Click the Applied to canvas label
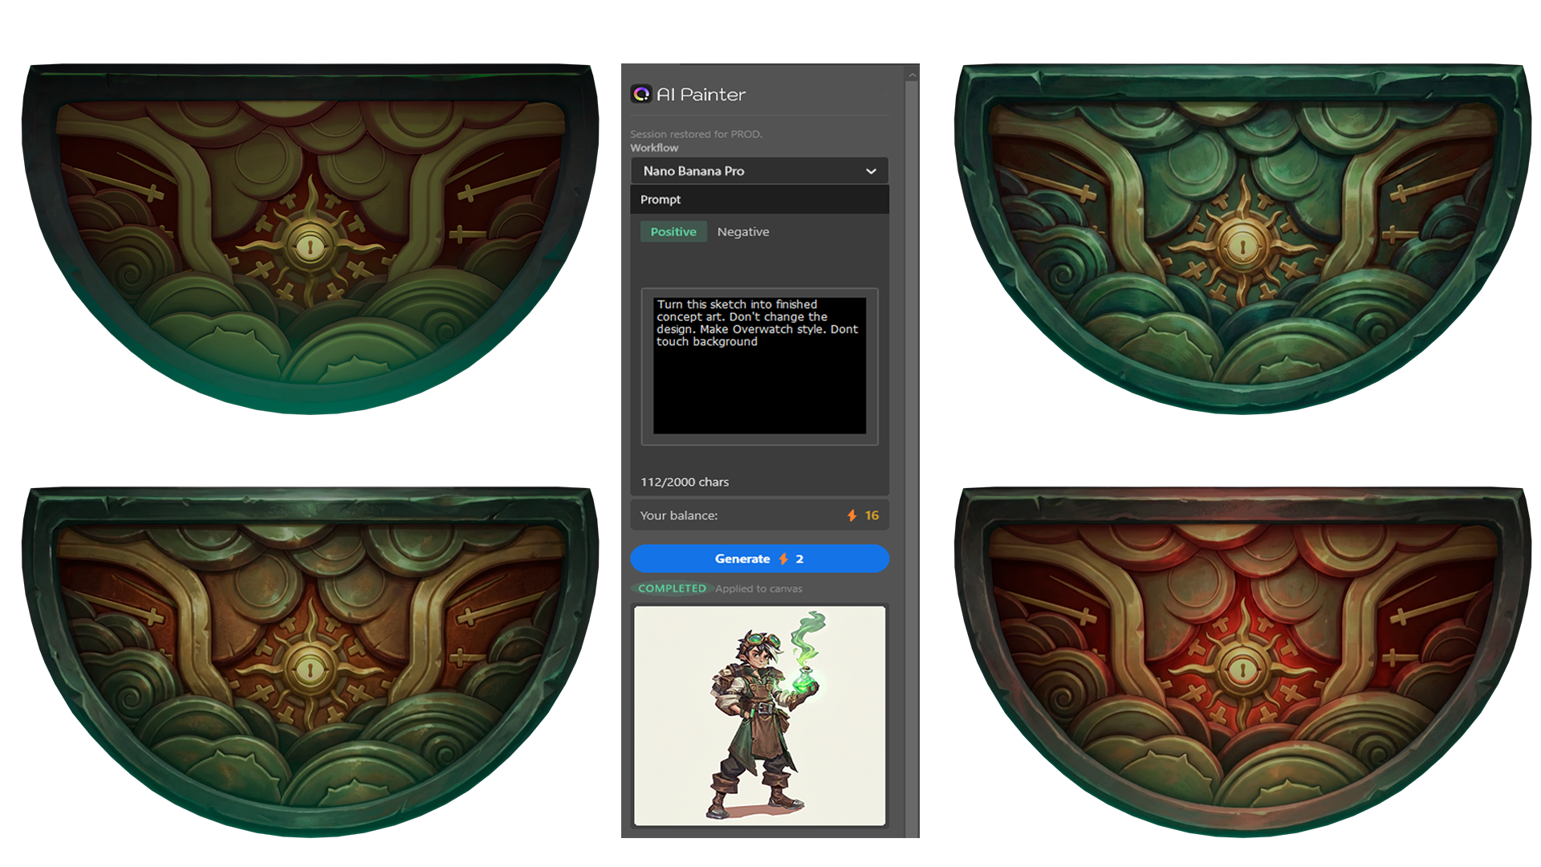Image resolution: width=1541 pixels, height=867 pixels. [758, 588]
